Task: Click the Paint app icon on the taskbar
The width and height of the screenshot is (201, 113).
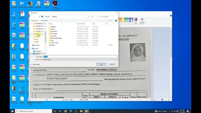Action: click(x=87, y=111)
